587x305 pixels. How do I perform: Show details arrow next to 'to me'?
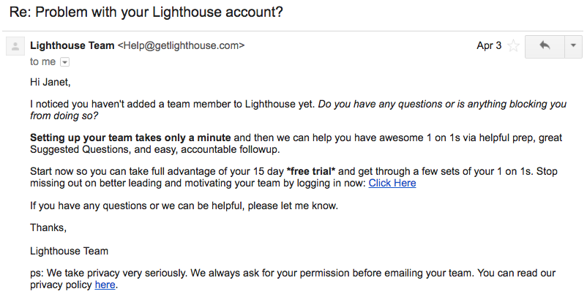coord(64,62)
